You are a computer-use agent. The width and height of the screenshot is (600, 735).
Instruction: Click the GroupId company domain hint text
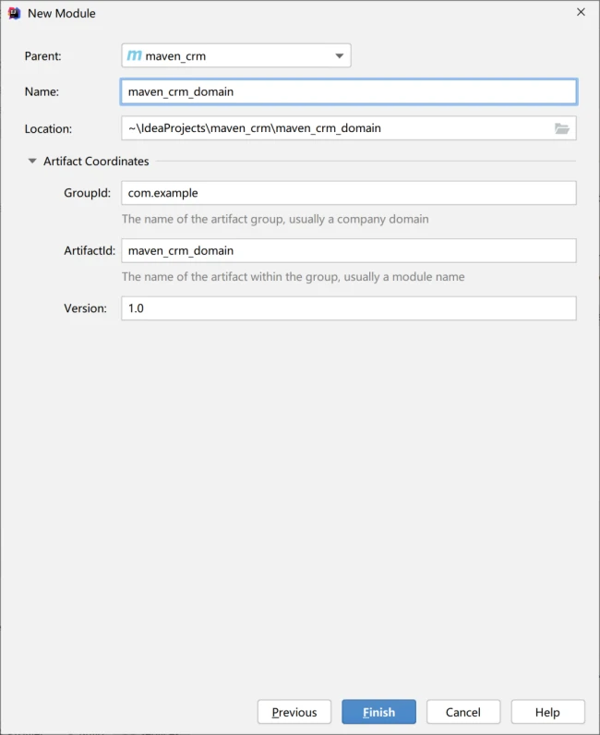click(x=275, y=220)
